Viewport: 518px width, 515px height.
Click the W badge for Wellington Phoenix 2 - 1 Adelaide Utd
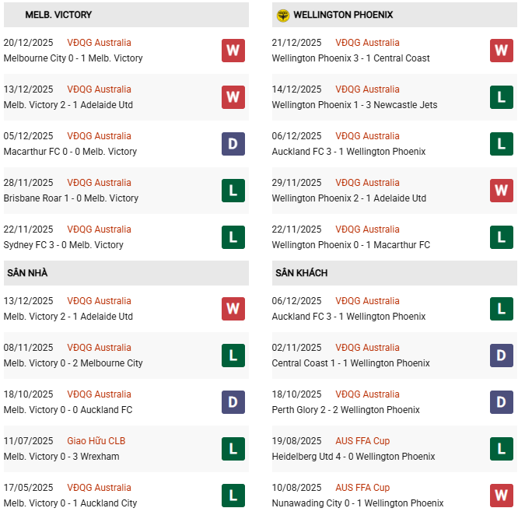(501, 191)
